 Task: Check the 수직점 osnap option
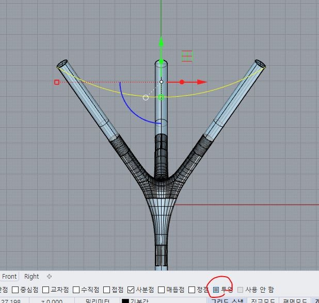(76, 290)
